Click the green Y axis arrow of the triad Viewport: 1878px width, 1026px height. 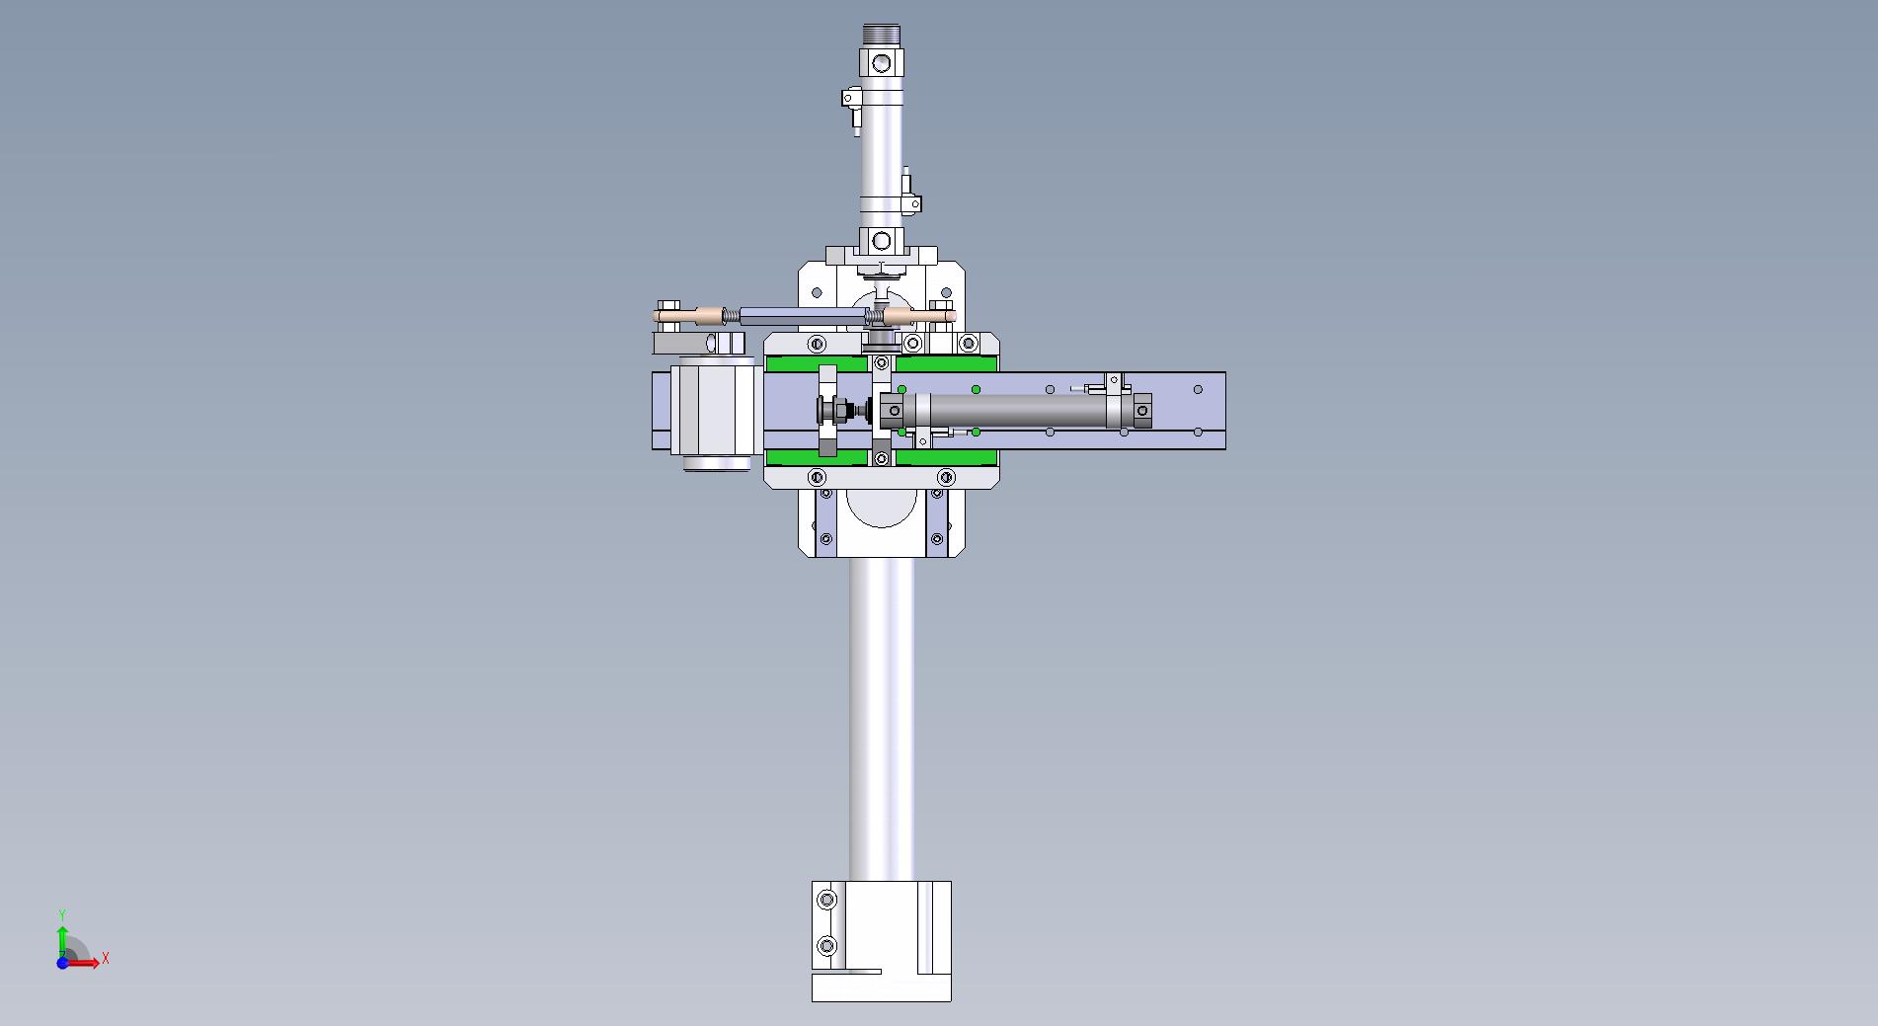pyautogui.click(x=62, y=942)
